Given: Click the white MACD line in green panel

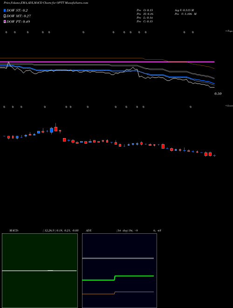Looking at the screenshot, I should [39, 271].
